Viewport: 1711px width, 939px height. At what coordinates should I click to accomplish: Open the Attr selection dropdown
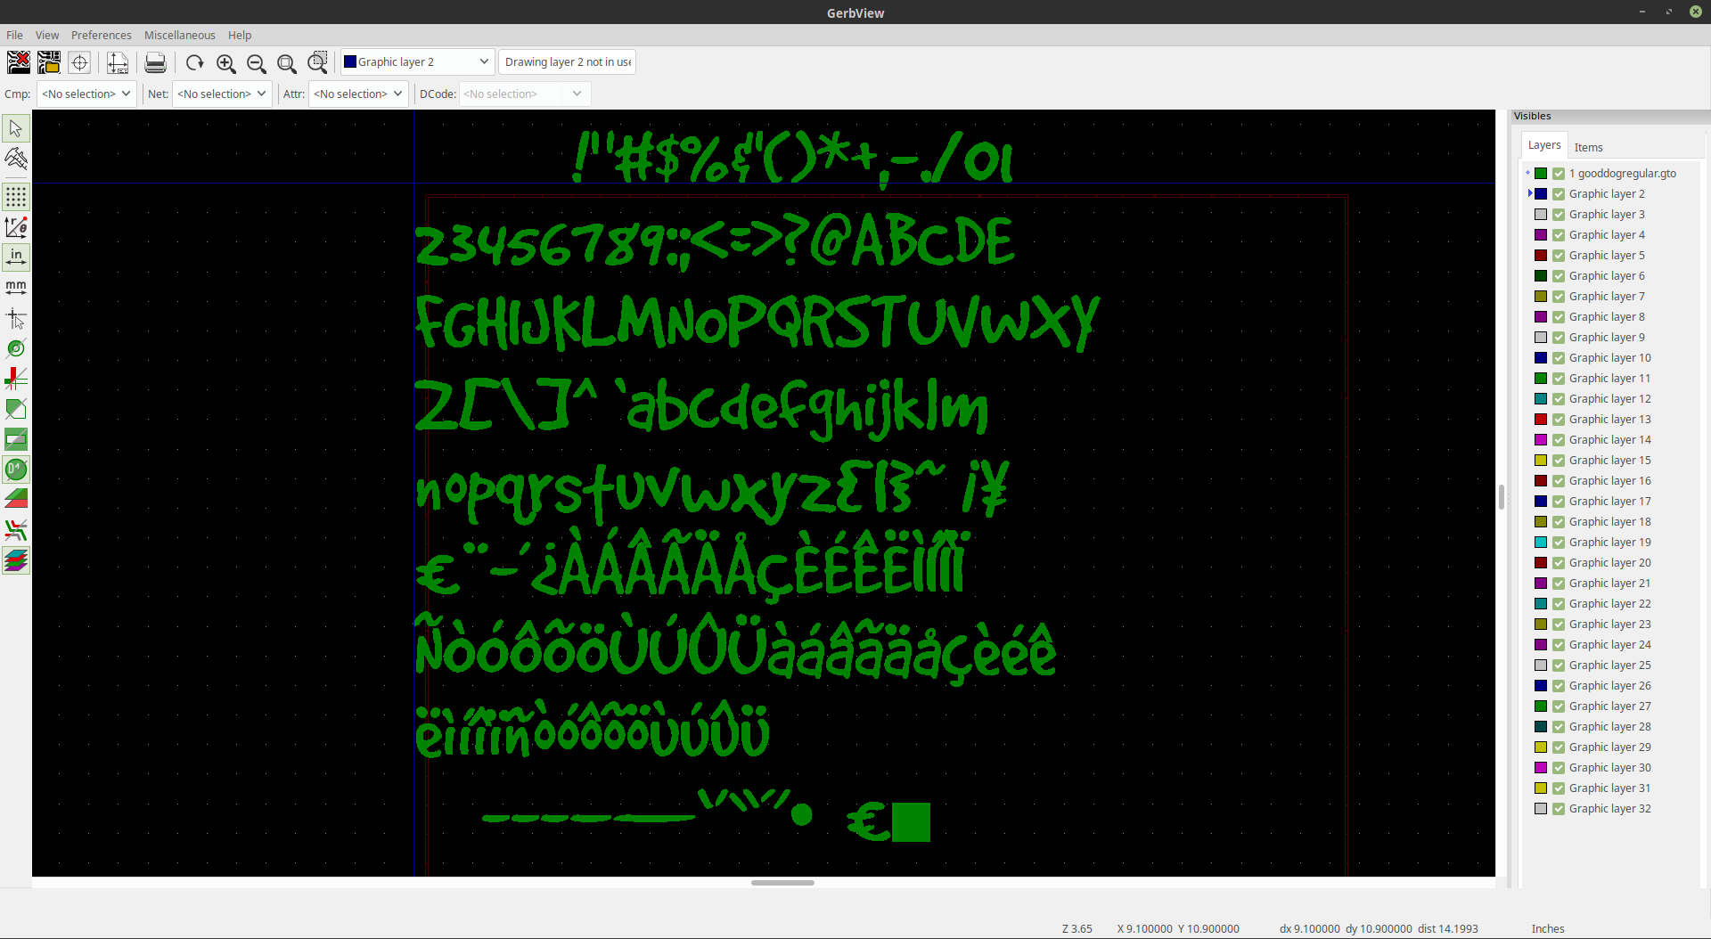(x=358, y=94)
